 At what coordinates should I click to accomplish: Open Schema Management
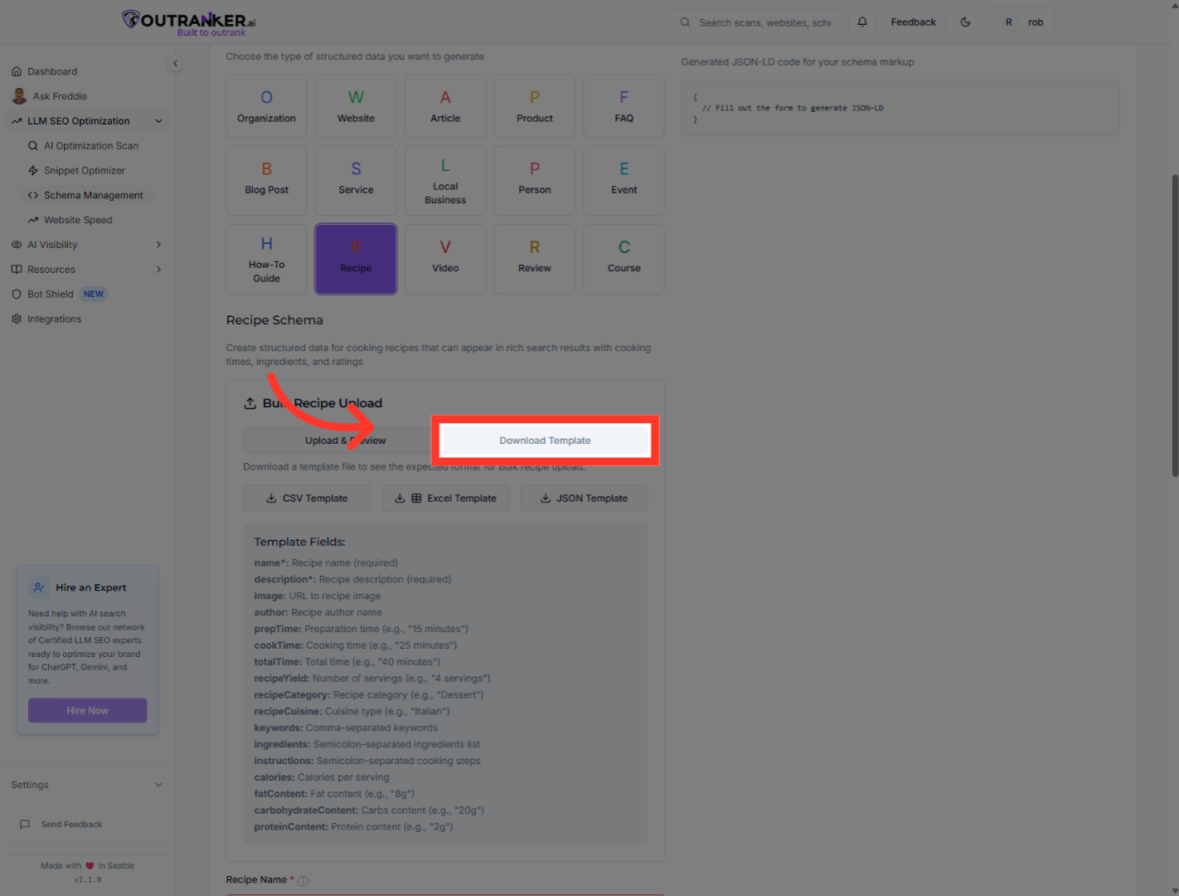pyautogui.click(x=88, y=196)
